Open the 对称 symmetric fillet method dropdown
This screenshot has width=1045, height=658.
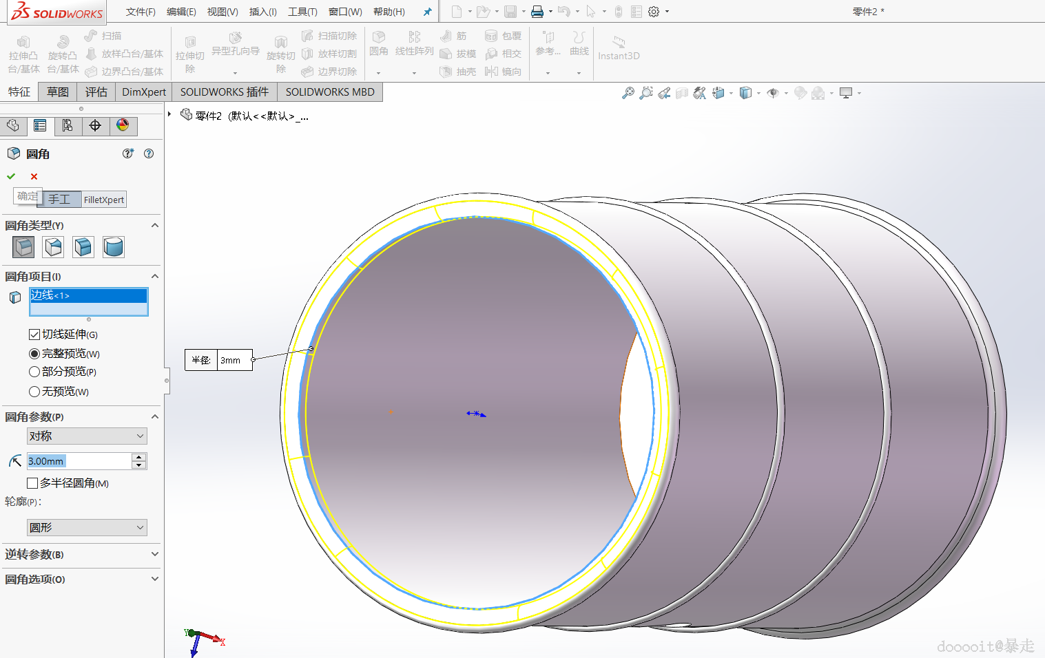pyautogui.click(x=87, y=436)
